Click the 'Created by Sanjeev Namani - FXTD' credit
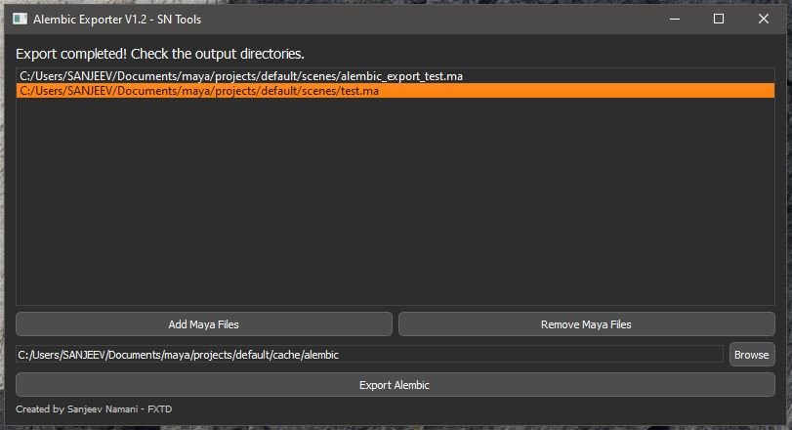The height and width of the screenshot is (430, 792). tap(94, 409)
